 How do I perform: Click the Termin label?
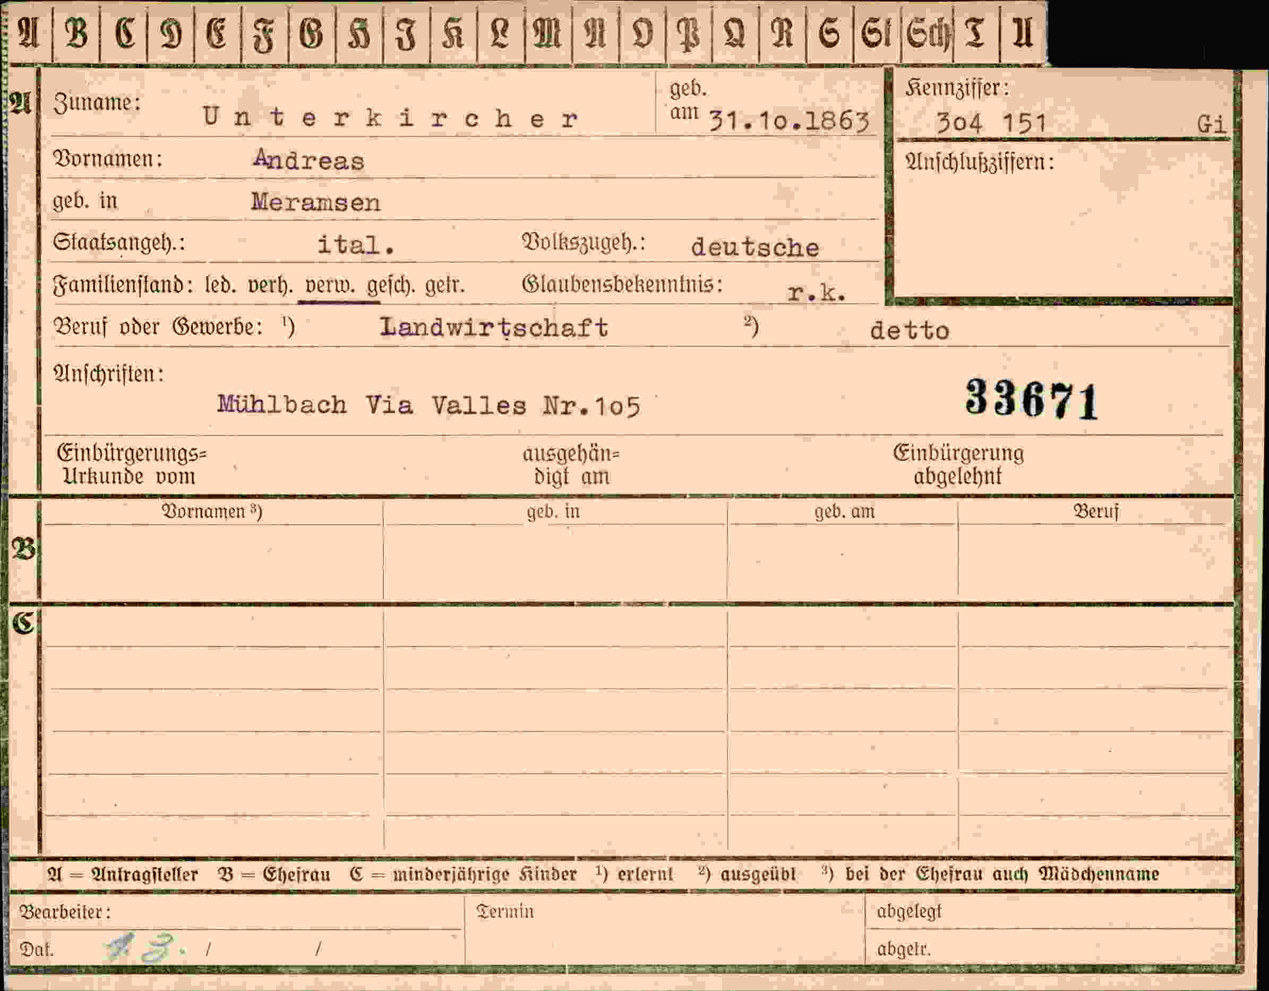point(505,911)
